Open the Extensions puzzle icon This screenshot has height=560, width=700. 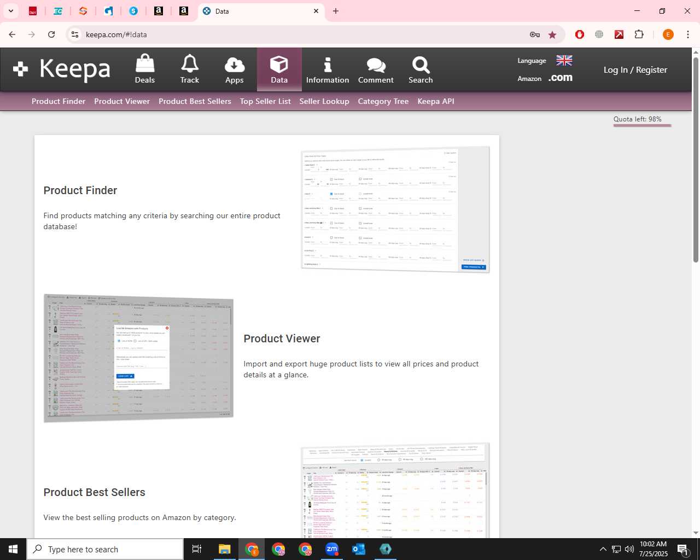(x=639, y=34)
